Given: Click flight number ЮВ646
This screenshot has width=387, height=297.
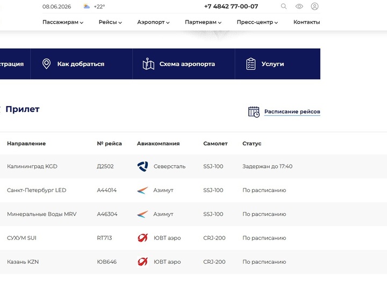Looking at the screenshot, I should (x=106, y=262).
